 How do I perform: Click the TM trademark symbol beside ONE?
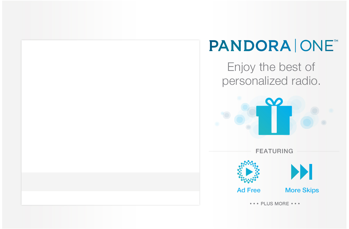click(336, 41)
